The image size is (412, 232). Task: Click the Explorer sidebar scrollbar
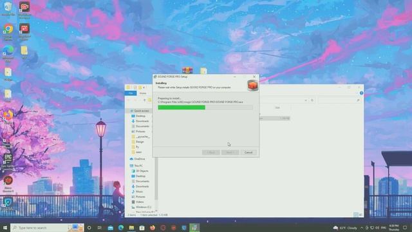pyautogui.click(x=156, y=179)
